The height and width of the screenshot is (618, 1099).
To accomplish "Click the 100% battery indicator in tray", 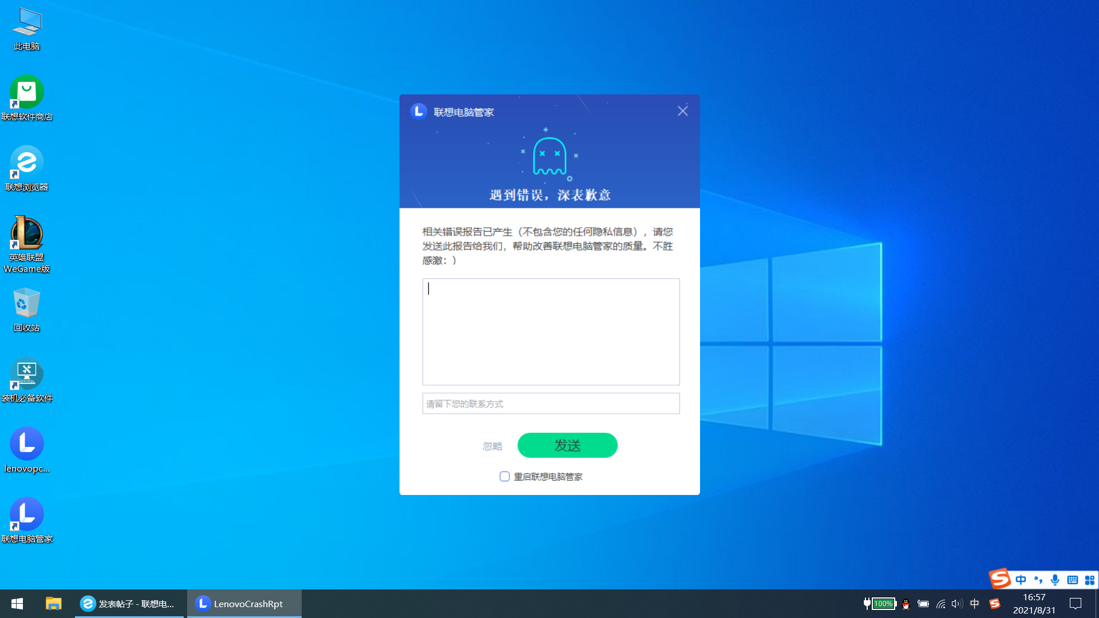I will (884, 604).
